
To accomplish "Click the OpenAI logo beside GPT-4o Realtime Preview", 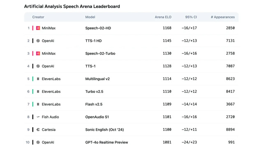I will click(38, 142).
